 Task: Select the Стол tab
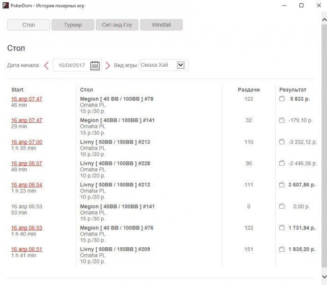click(28, 25)
